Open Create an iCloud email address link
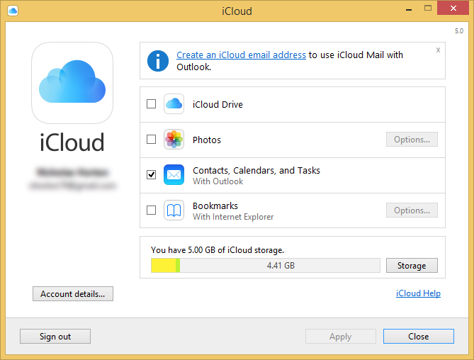Image resolution: width=474 pixels, height=360 pixels. (241, 55)
